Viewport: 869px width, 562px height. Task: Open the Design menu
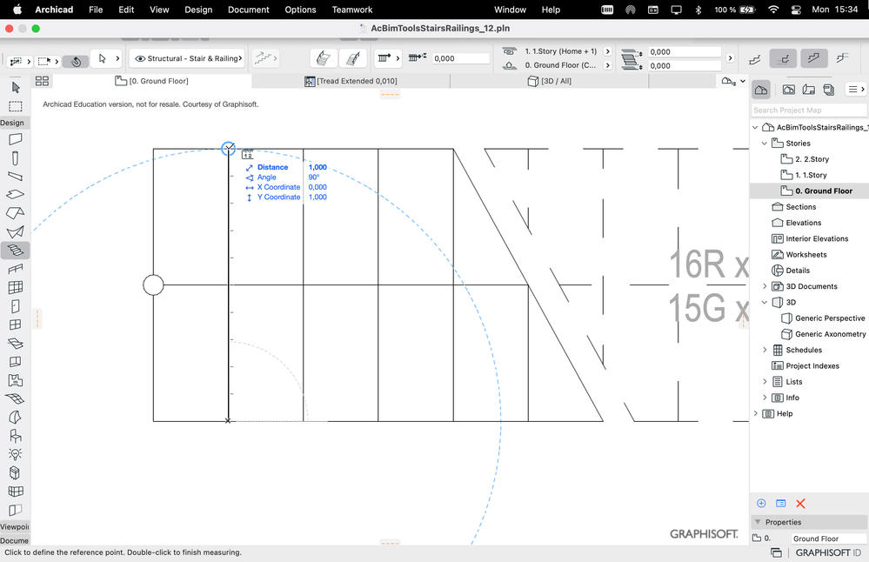point(198,10)
